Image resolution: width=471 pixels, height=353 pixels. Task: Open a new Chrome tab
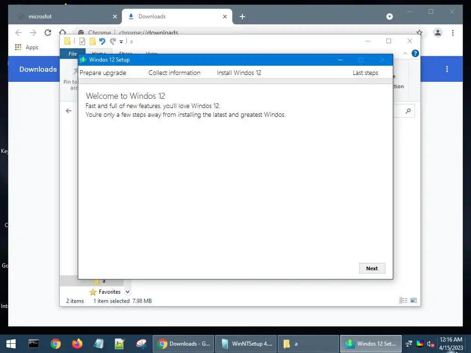242,17
